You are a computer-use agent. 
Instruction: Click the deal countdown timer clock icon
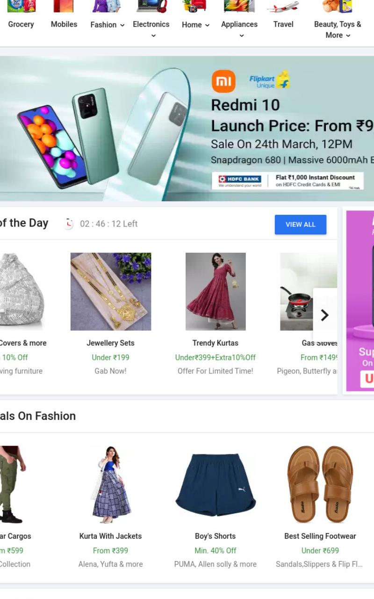[x=69, y=224]
